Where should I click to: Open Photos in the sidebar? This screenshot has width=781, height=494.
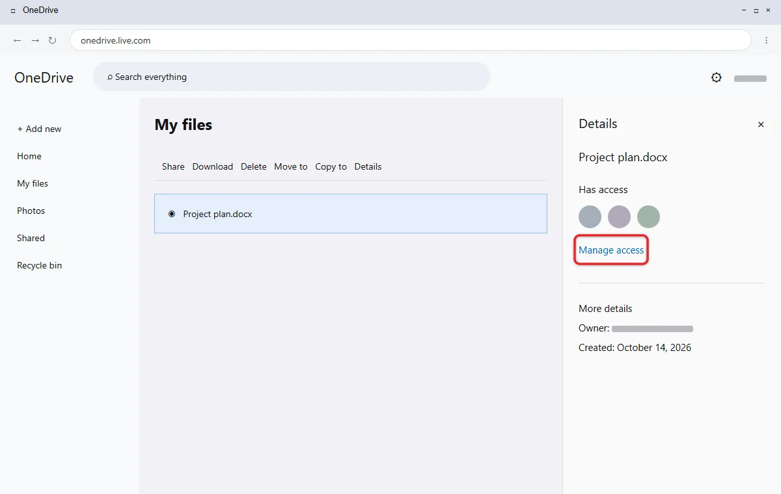tap(31, 211)
